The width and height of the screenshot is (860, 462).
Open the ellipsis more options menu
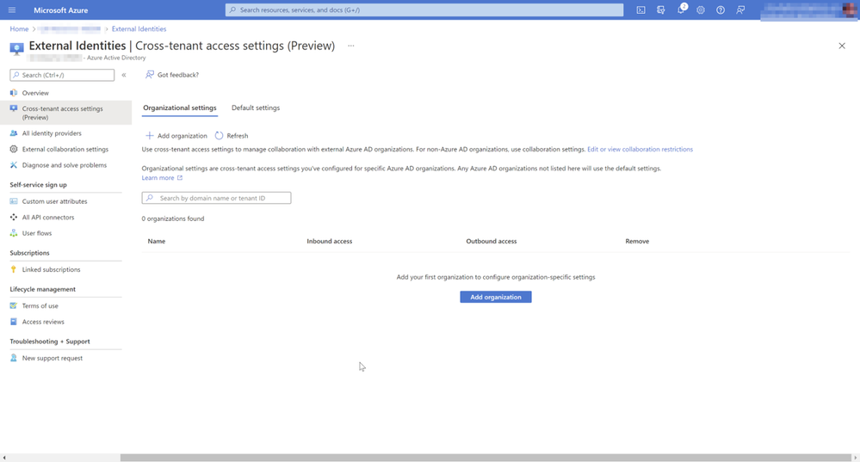coord(351,46)
